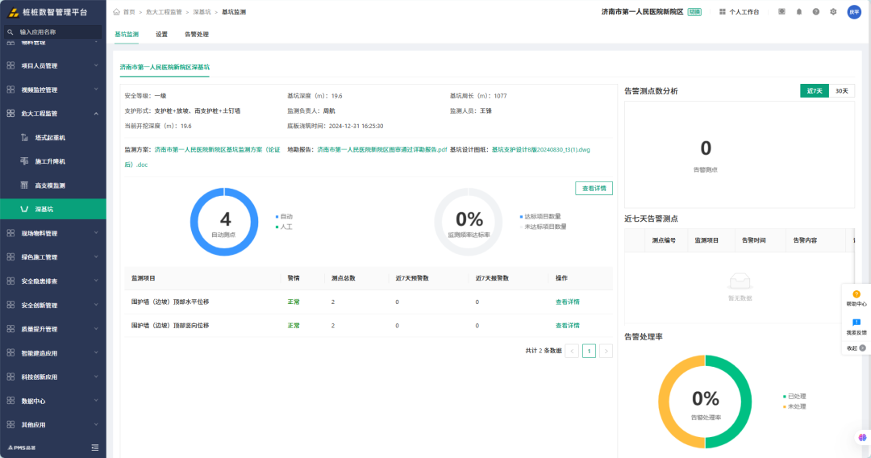Toggle the 未达标项目数量 legend item

[x=544, y=227]
